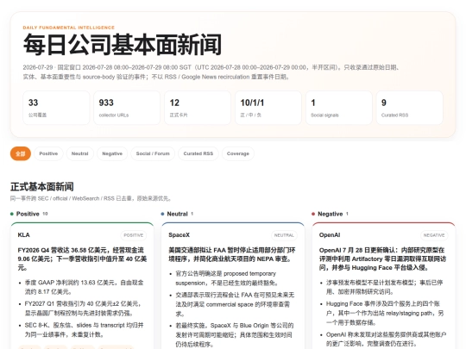The width and height of the screenshot is (466, 349).
Task: Click the 10/1/1 正/中/负 stat card
Action: [x=268, y=108]
